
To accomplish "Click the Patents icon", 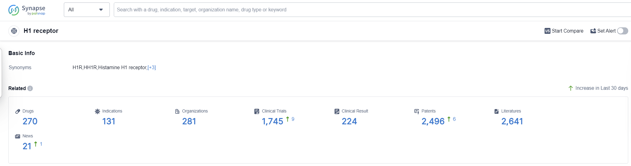I will click(417, 111).
